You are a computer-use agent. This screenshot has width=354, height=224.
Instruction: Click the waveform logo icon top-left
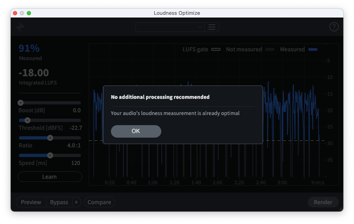[x=20, y=27]
